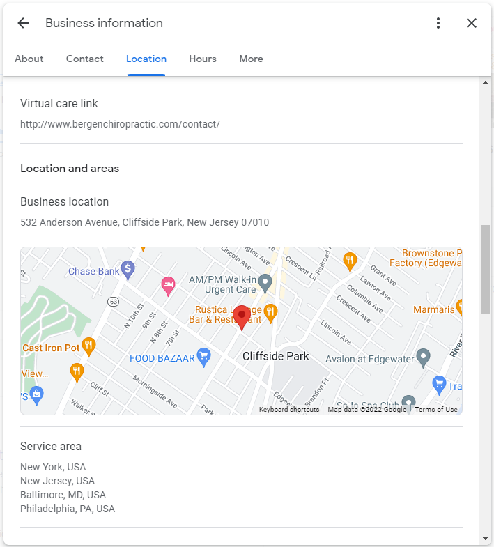Image resolution: width=494 pixels, height=547 pixels.
Task: Select the pink hotel bed marker
Action: click(x=168, y=286)
